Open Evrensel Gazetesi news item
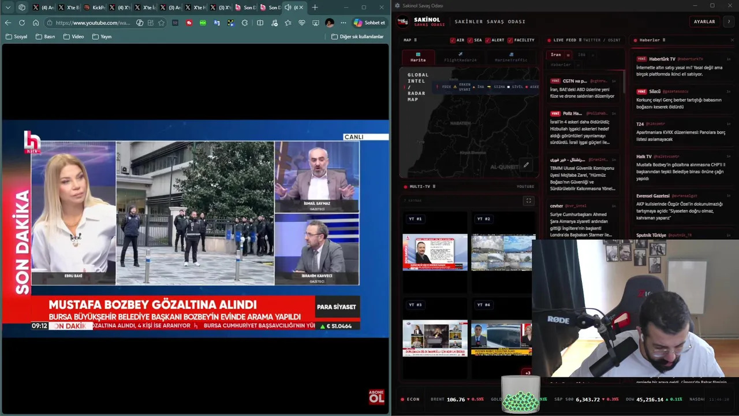 pos(684,206)
